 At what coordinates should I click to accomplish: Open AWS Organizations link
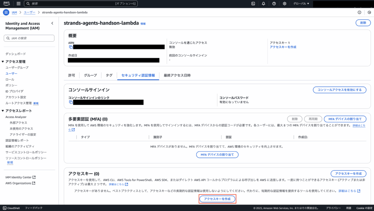[x=18, y=183]
